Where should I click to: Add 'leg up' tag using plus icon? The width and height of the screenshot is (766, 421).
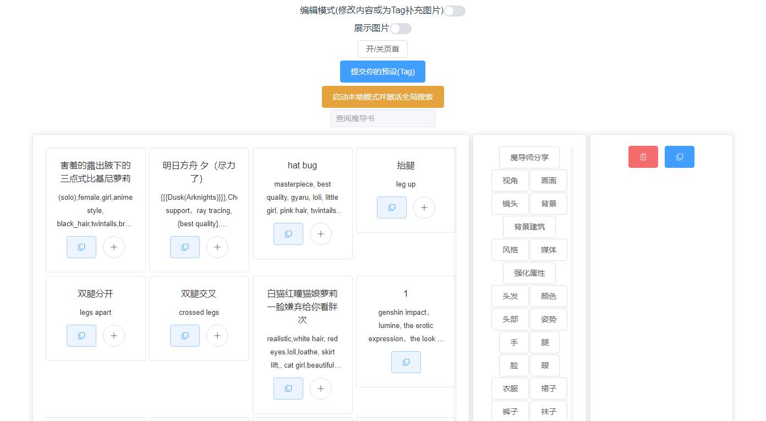(424, 207)
